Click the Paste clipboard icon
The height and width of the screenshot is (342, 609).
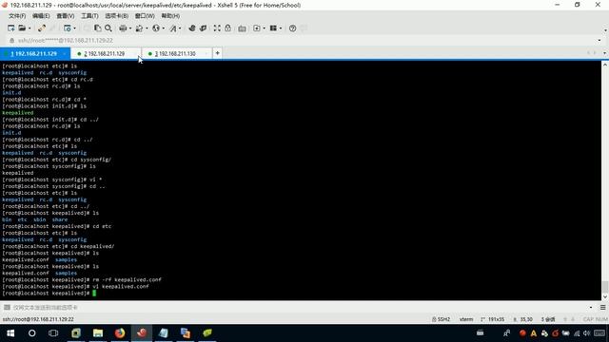click(97, 28)
